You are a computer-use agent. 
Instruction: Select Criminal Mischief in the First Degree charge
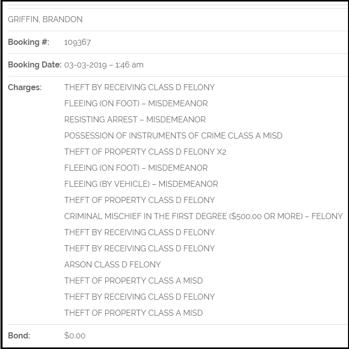click(203, 217)
